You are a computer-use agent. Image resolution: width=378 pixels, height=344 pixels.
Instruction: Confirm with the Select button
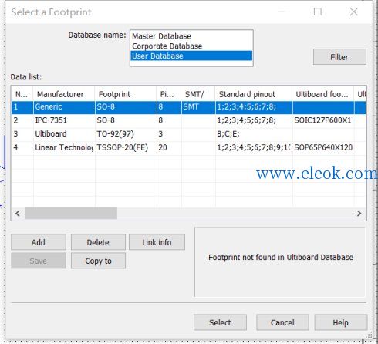[x=220, y=322]
